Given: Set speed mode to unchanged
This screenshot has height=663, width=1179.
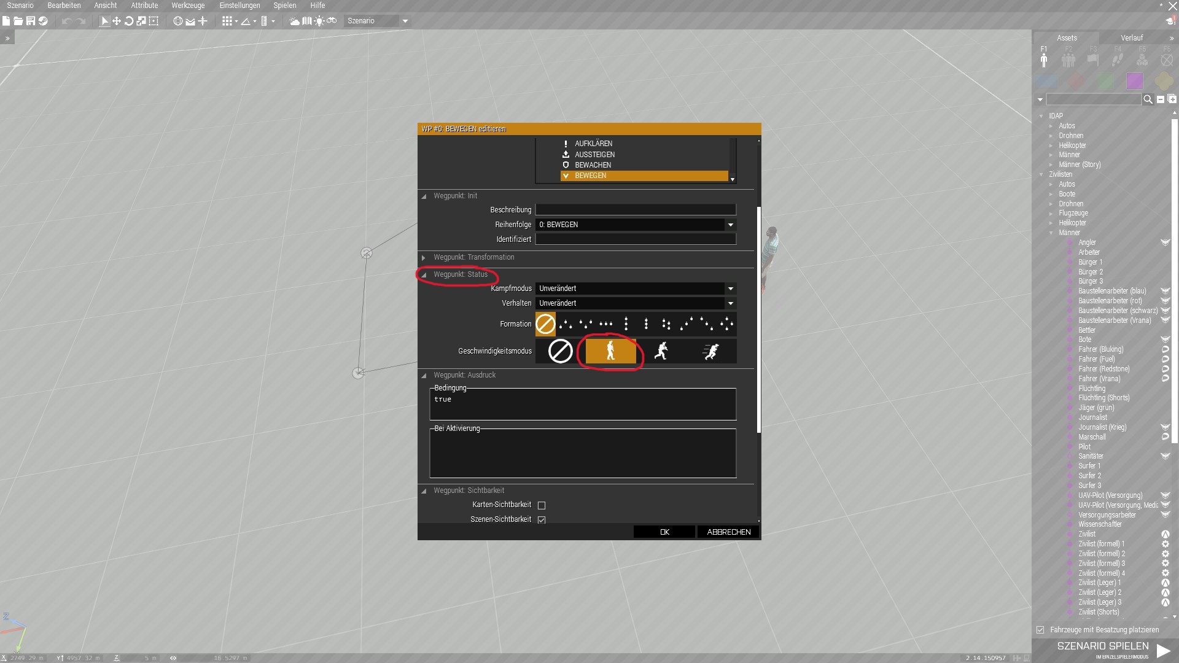Looking at the screenshot, I should tap(560, 351).
